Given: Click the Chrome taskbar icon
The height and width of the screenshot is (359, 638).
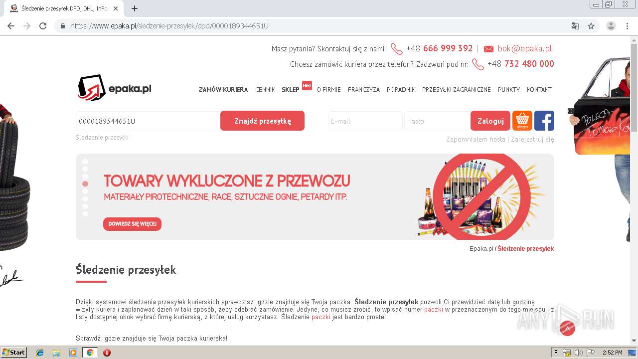Looking at the screenshot, I should click(x=90, y=353).
